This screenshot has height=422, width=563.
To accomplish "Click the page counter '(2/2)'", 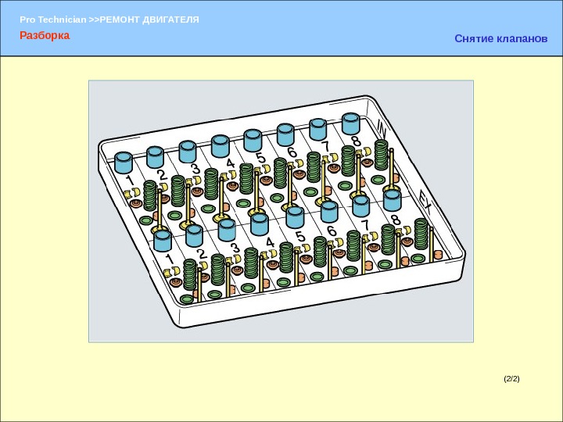I will point(511,378).
